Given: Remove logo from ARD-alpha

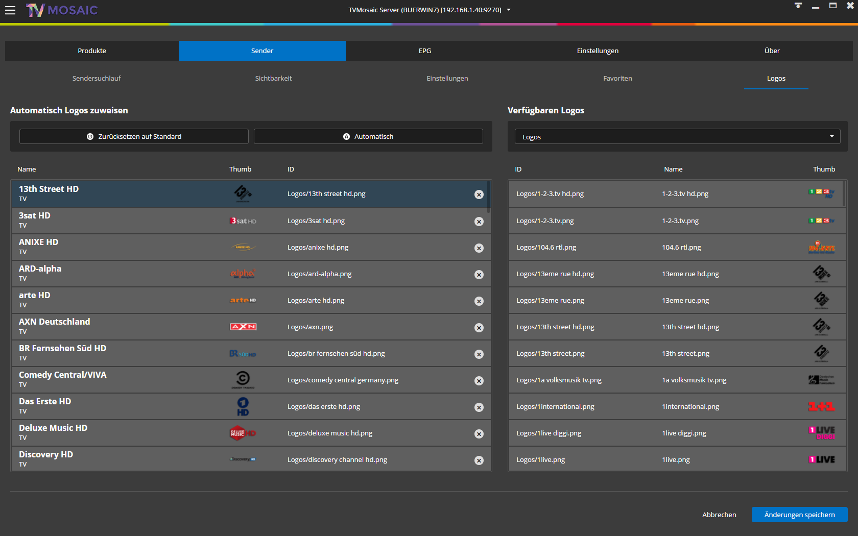Looking at the screenshot, I should tap(479, 275).
